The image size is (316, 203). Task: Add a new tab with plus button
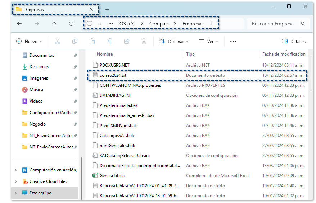click(107, 10)
